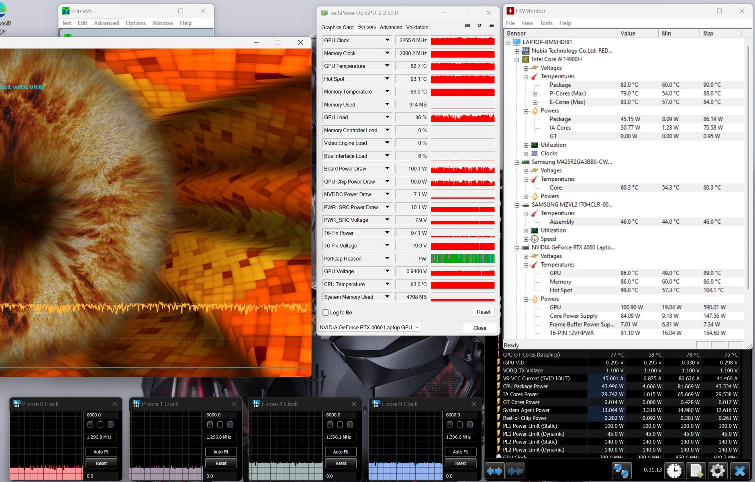Screen dimensions: 755x482
Task: Expand the P-Cores (Max) temperatures
Action: tap(535, 94)
